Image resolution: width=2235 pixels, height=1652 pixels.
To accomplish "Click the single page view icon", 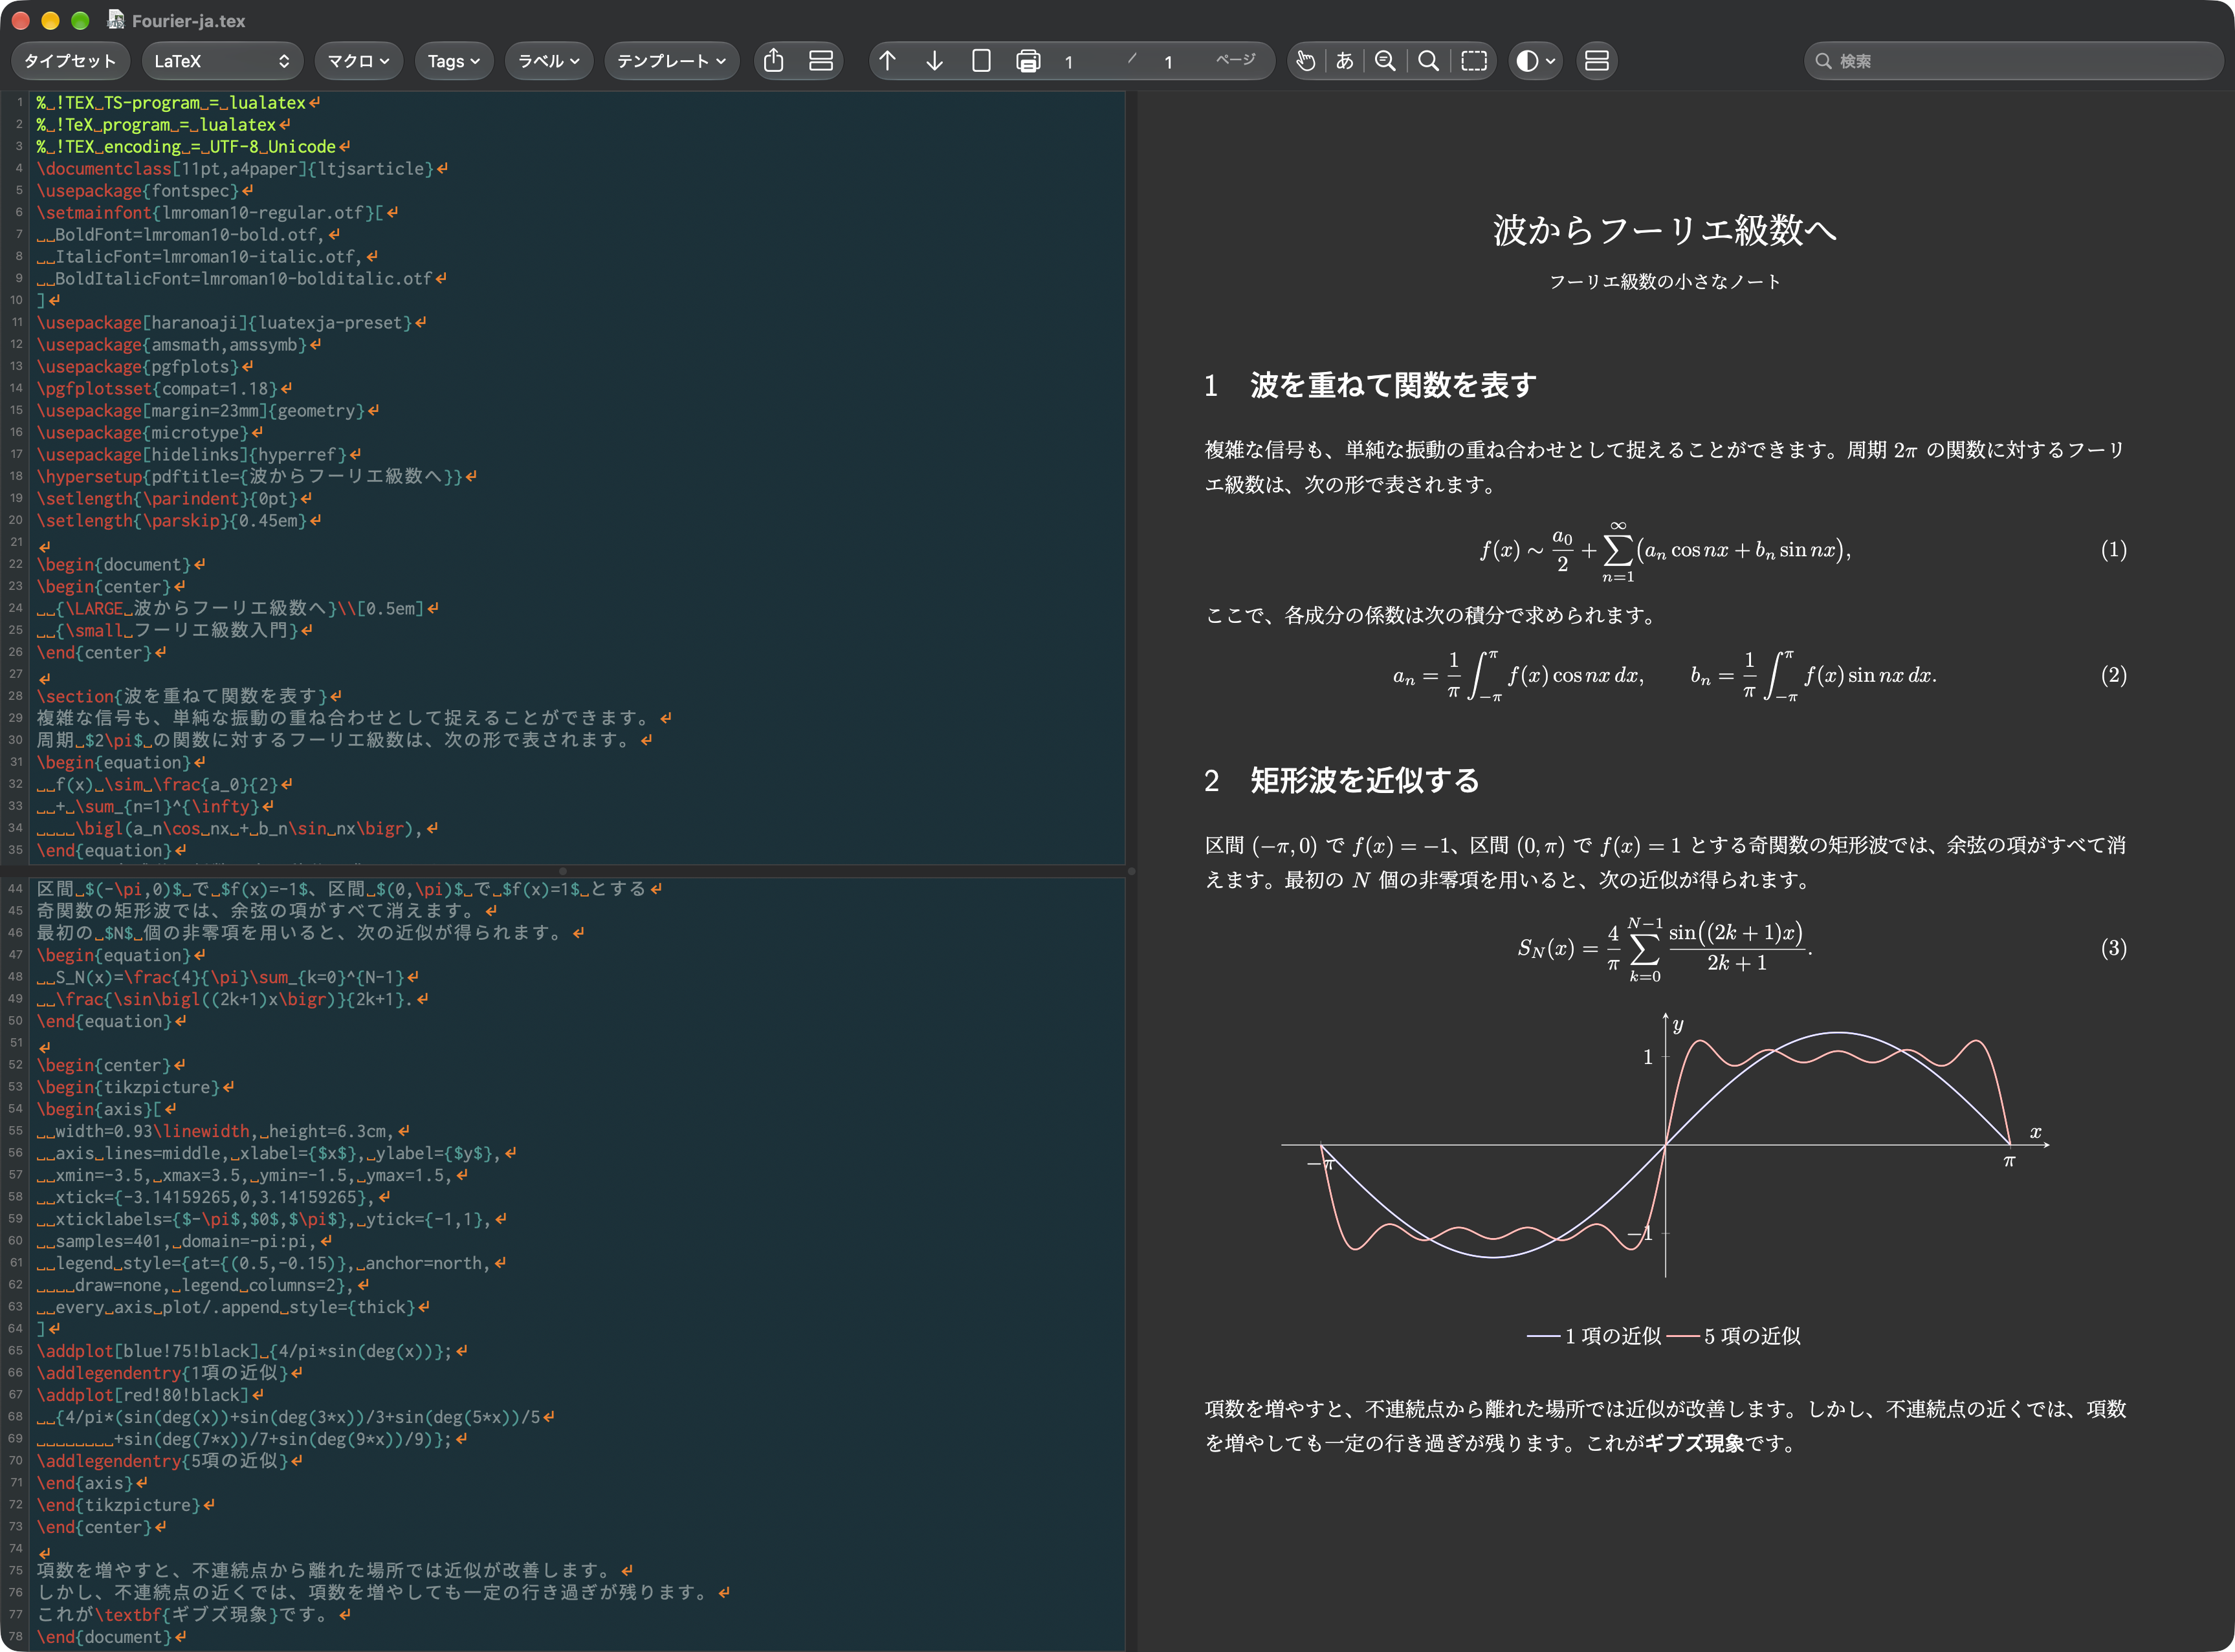I will 982,61.
